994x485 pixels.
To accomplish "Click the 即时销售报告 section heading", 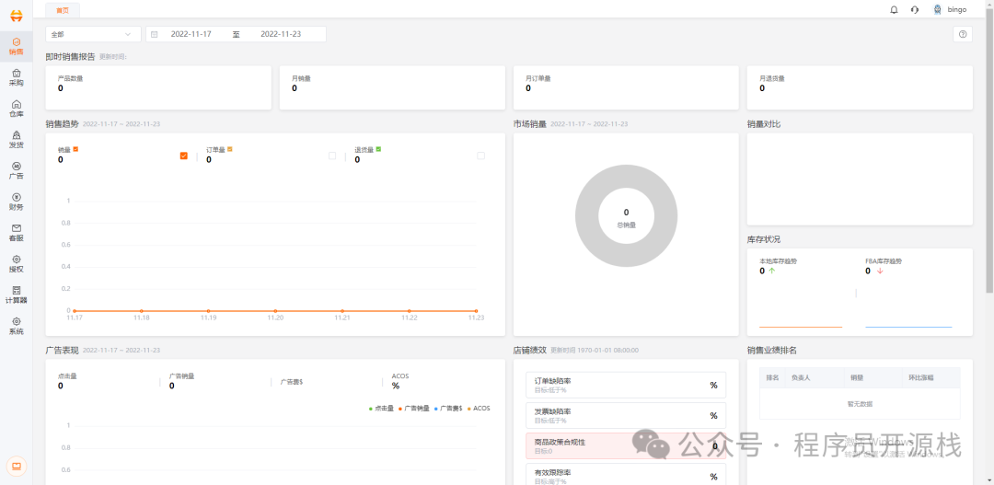I will (70, 56).
